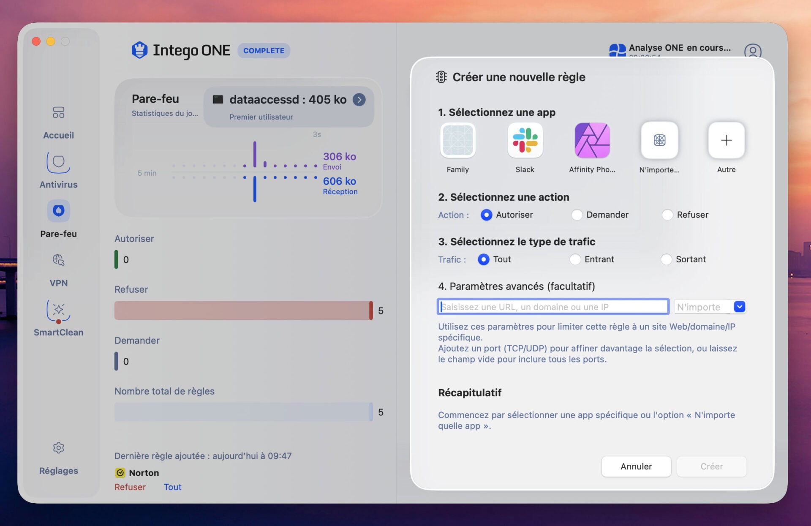Click the Norton rule name
811x526 pixels.
point(144,473)
